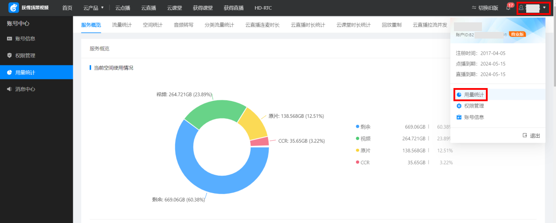Viewport: 556px width, 223px height.
Task: Switch to the 流量统计 tab
Action: [122, 25]
